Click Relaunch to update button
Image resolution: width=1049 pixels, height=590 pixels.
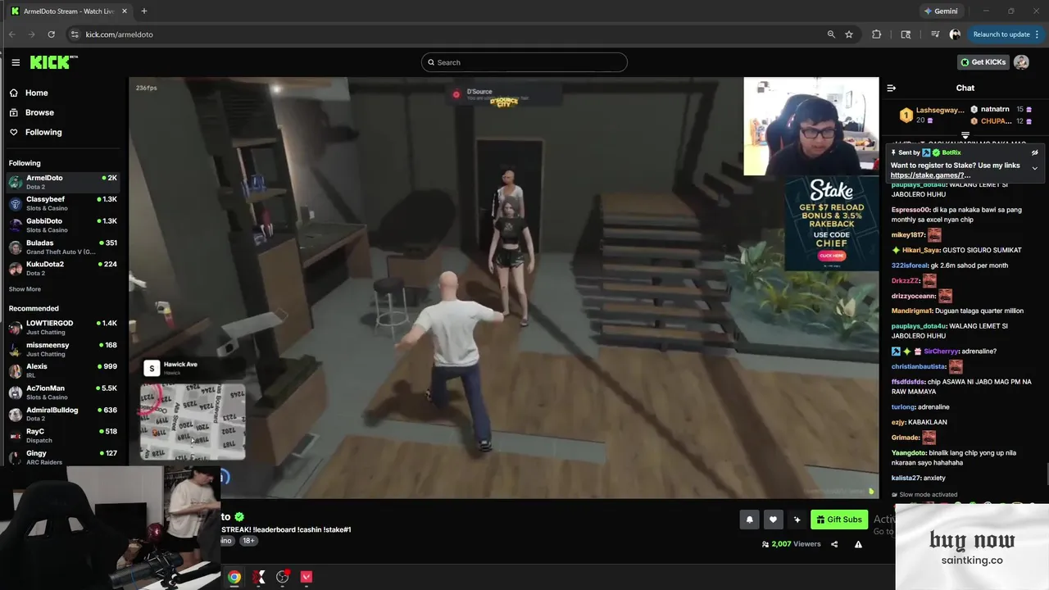click(1001, 34)
